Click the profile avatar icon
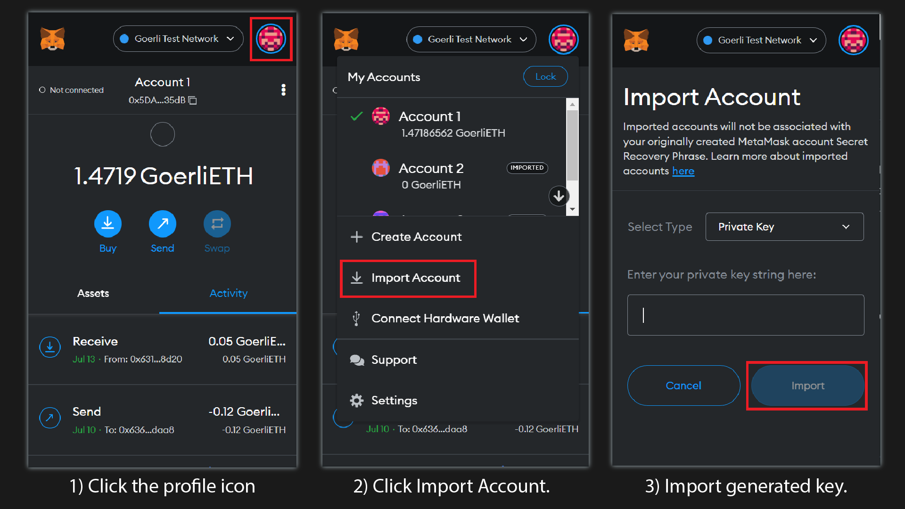Screen dimensions: 905x509 coord(271,39)
